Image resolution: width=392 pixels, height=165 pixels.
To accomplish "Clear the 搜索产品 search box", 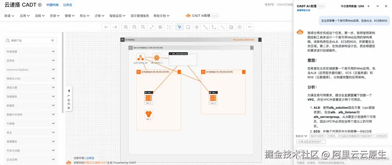I will pos(53,41).
